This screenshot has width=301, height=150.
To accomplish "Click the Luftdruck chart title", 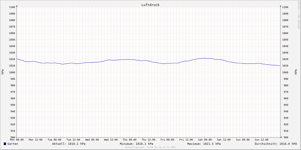I will pos(150,5).
